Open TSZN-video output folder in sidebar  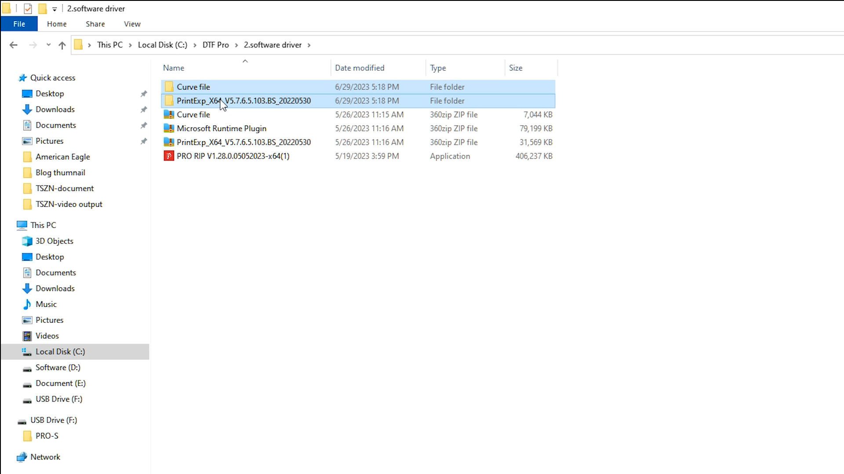coord(69,204)
